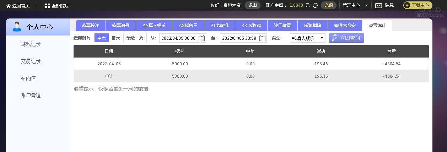
Task: Click the 活动 column header
Action: tap(321, 51)
